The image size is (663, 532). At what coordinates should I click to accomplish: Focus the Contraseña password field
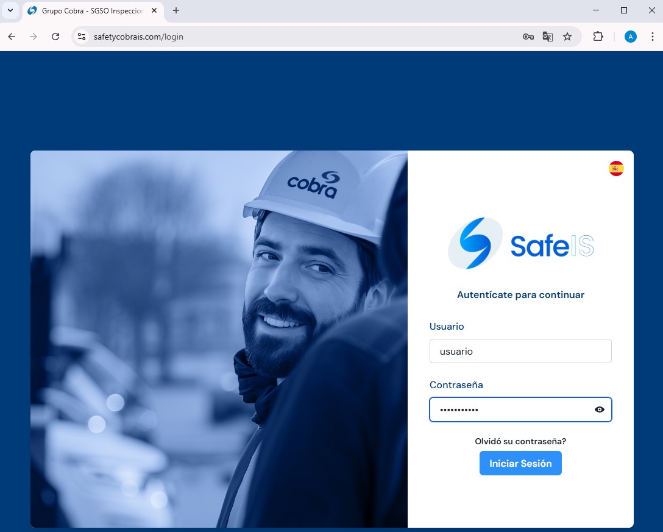[x=520, y=410]
